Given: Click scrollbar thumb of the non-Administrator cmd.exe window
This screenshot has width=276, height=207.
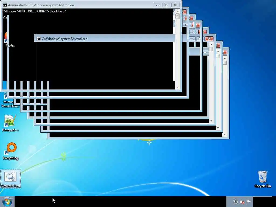Looking at the screenshot, I should coord(211,49).
